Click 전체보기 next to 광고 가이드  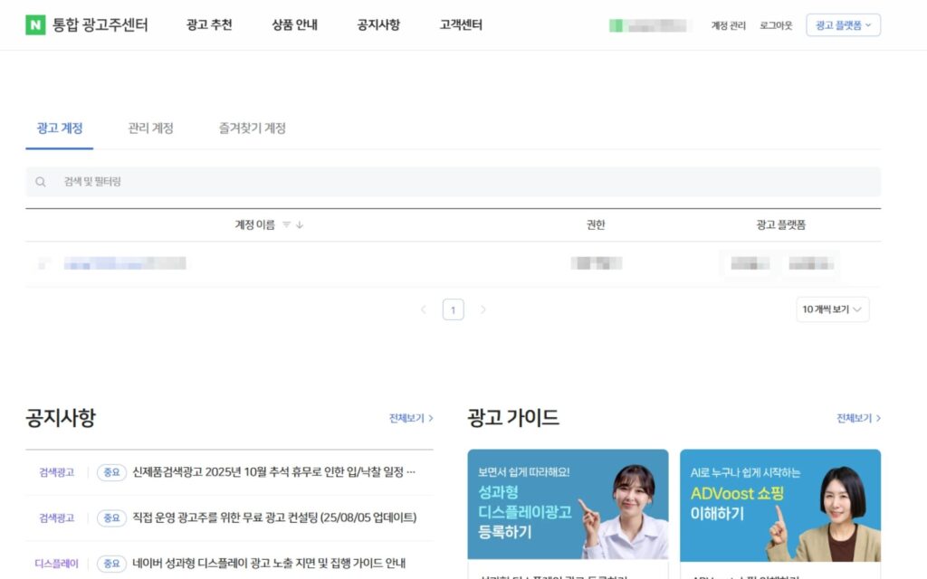[858, 418]
